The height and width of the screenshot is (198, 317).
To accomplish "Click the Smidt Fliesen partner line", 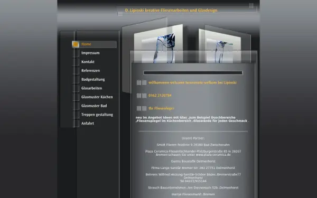I will [193, 145].
